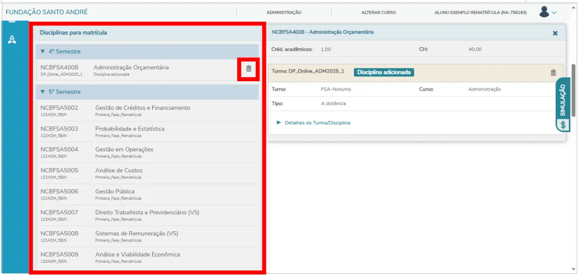This screenshot has height=276, width=579.
Task: Click the page vertical scrollbar thumb
Action: [x=573, y=90]
